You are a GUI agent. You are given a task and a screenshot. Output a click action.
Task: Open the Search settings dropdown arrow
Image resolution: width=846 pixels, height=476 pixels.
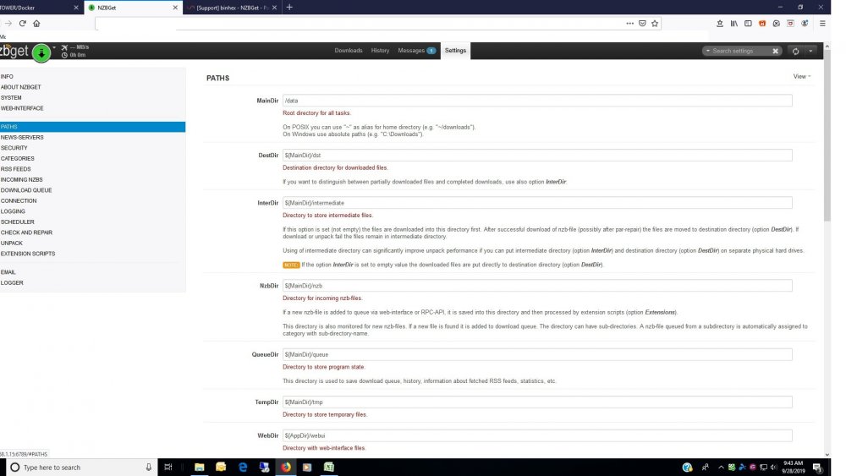[x=708, y=51]
